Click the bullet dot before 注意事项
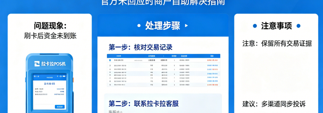The image size is (323, 113). [x=255, y=26]
